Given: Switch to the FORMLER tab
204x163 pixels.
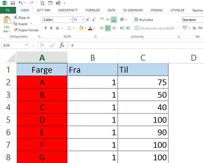Looking at the screenshot, I should 93,10.
